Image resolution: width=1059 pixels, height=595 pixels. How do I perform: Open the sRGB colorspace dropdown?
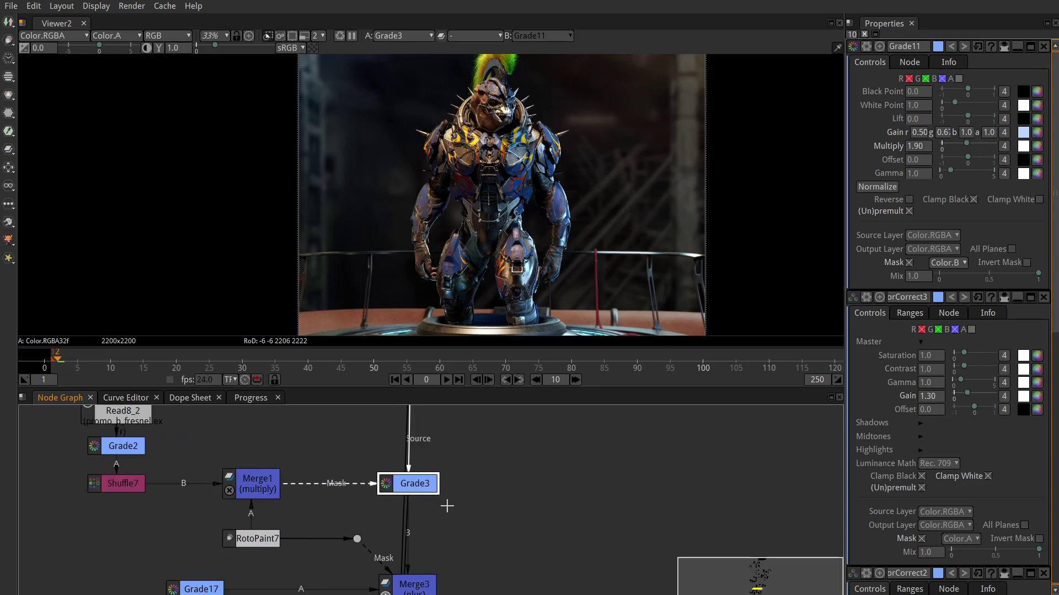(291, 48)
